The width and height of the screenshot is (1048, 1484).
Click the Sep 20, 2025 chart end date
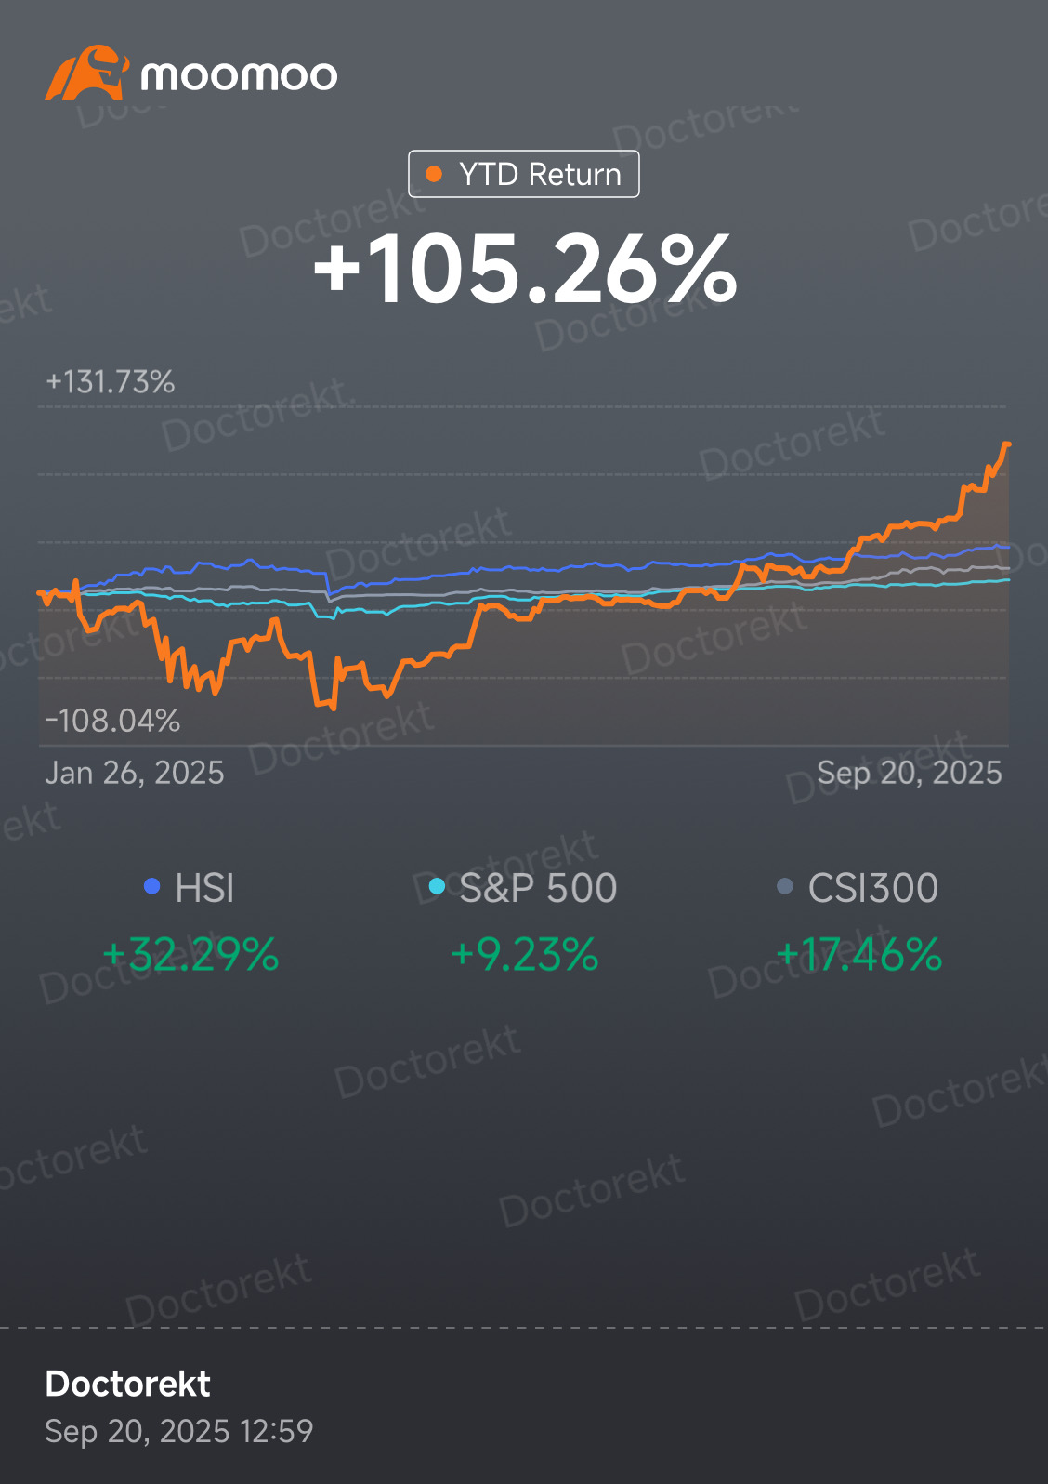910,773
